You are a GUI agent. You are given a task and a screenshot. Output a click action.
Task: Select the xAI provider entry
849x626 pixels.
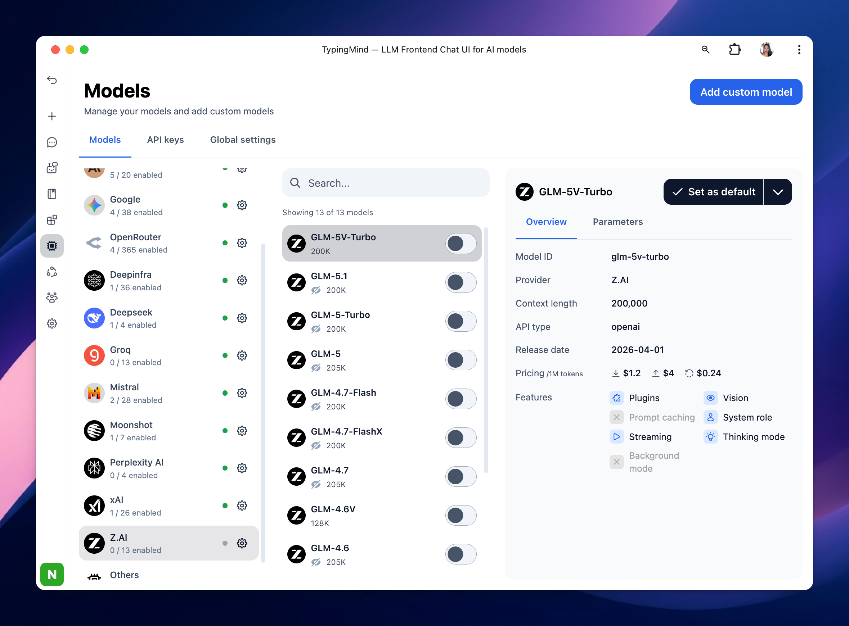click(169, 506)
